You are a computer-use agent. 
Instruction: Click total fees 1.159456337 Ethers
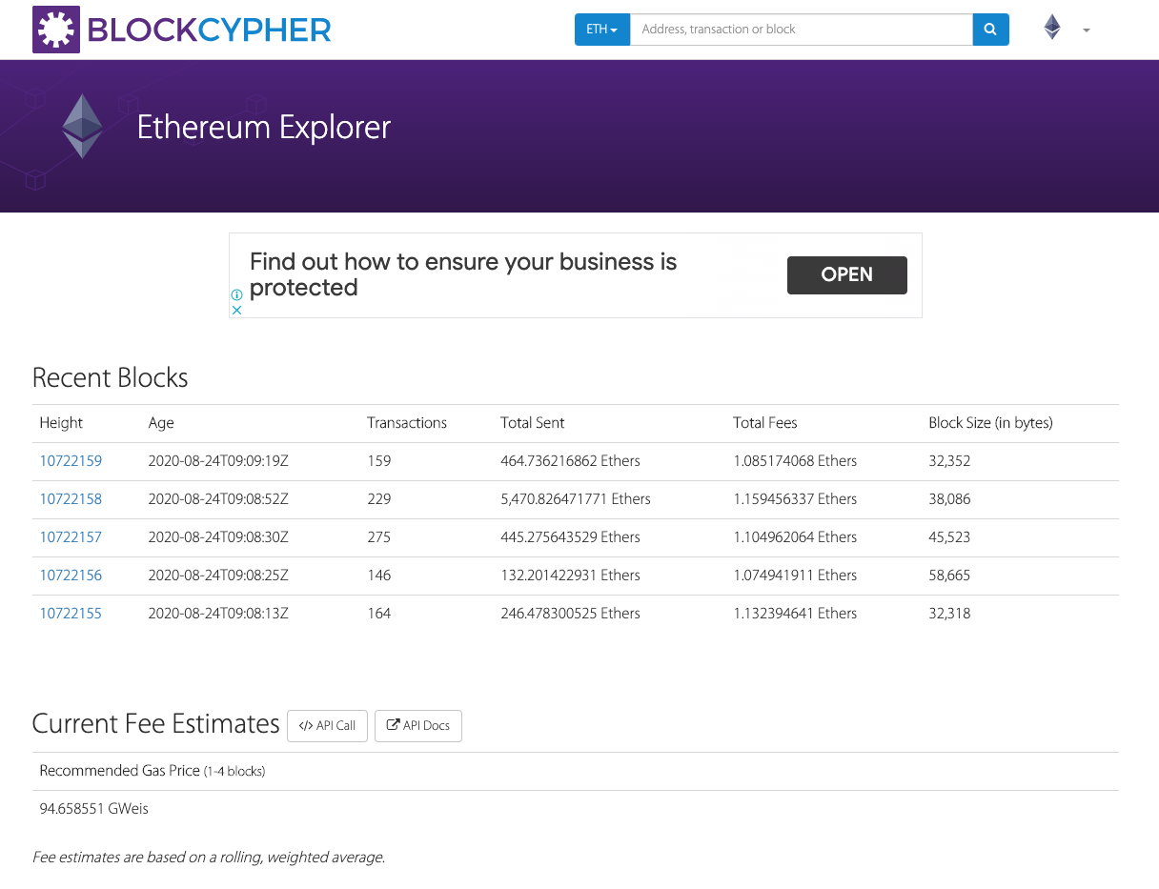point(795,499)
